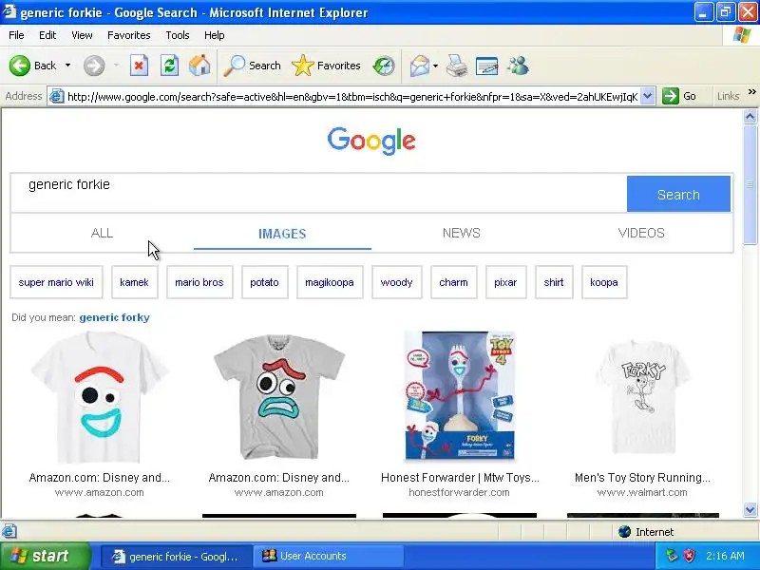760x570 pixels.
Task: Stop page loading with red X icon
Action: tap(139, 66)
